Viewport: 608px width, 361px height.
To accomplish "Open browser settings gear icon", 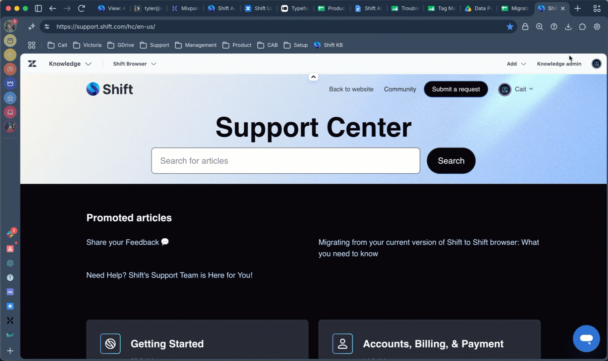I will (x=597, y=27).
